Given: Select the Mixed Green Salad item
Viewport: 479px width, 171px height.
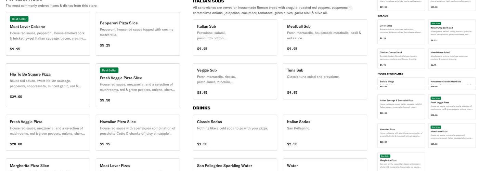Looking at the screenshot, I should click(452, 58).
